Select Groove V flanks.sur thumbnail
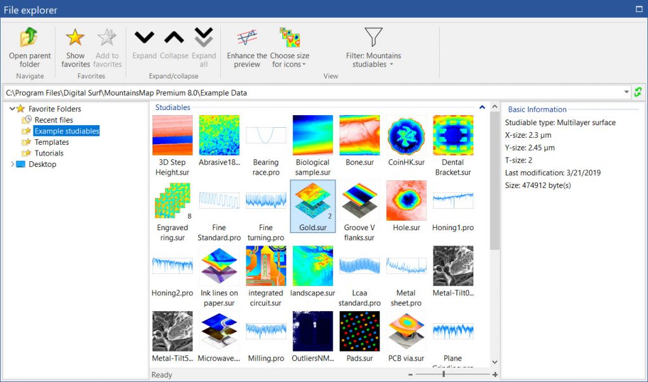This screenshot has width=648, height=382. 359,200
